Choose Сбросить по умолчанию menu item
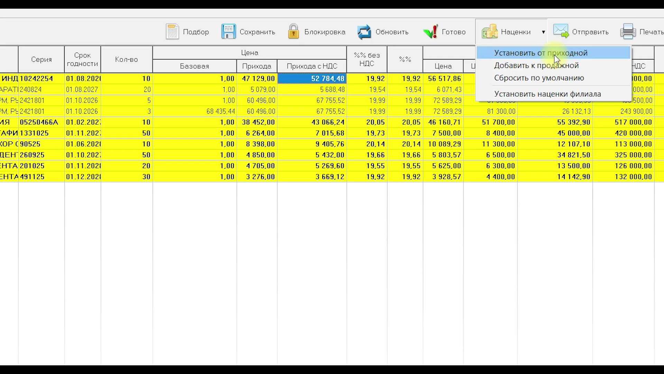The width and height of the screenshot is (664, 374). [x=553, y=78]
